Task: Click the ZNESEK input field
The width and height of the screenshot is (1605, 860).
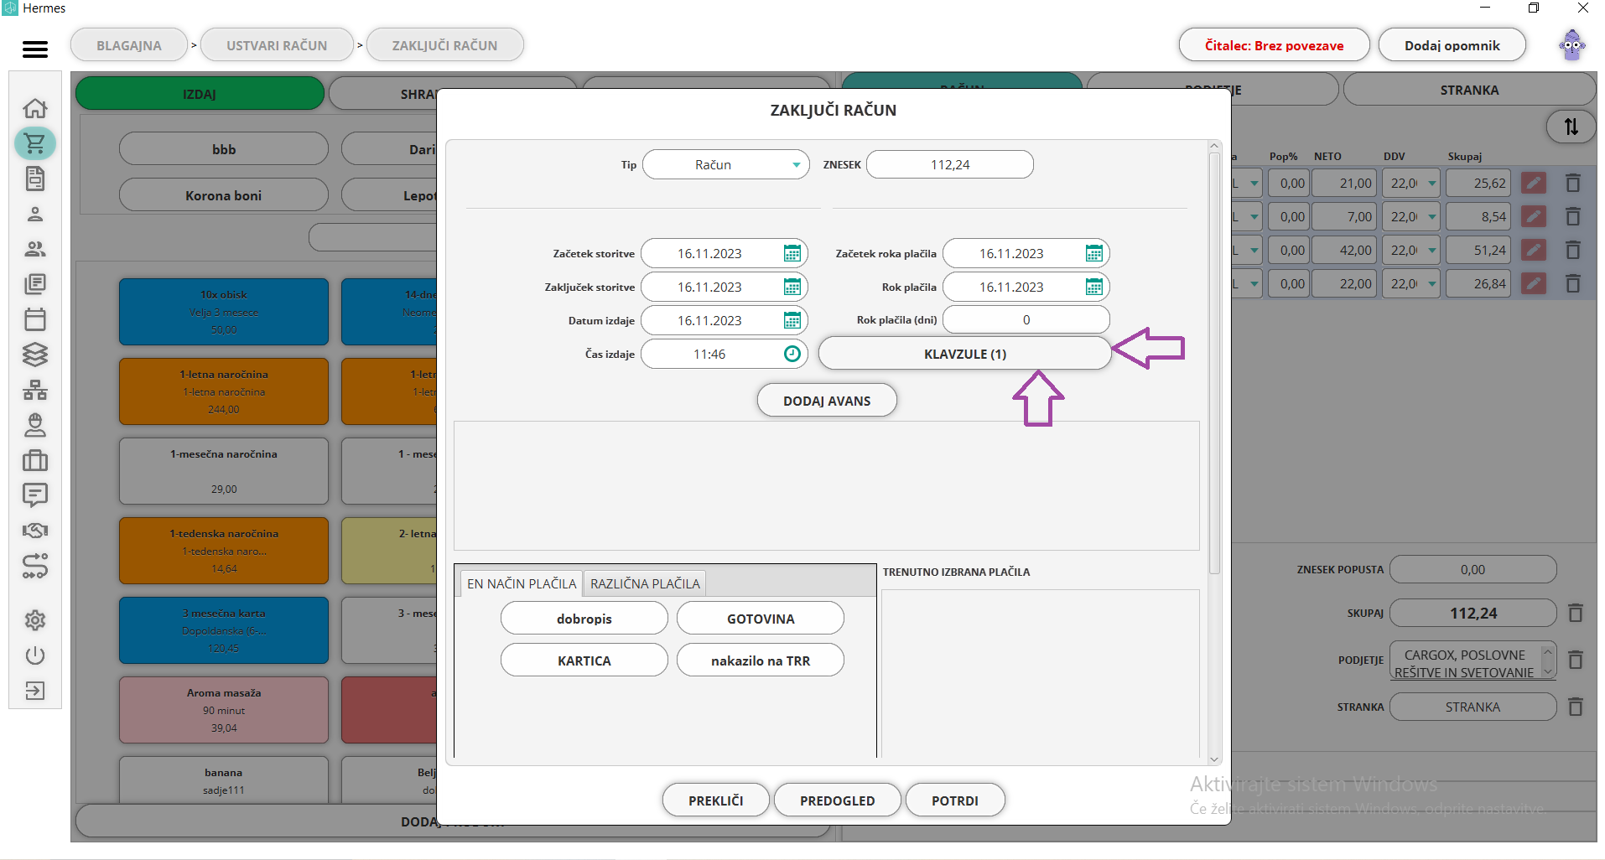Action: pyautogui.click(x=950, y=164)
